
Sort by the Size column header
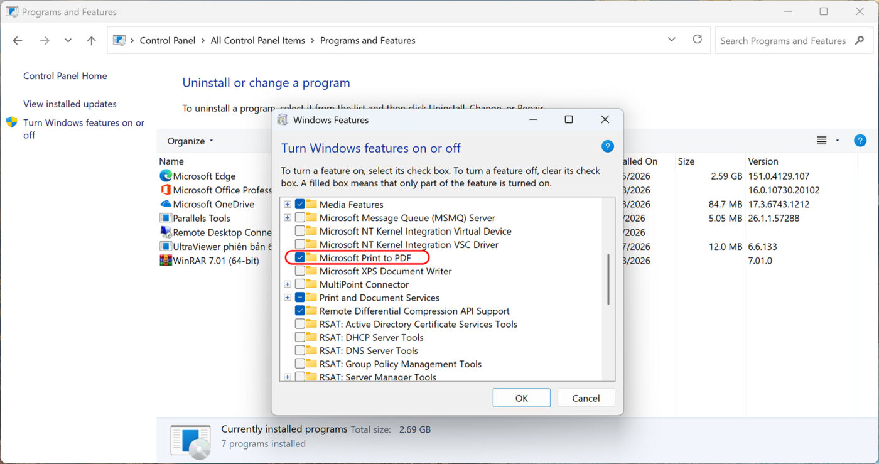[686, 161]
